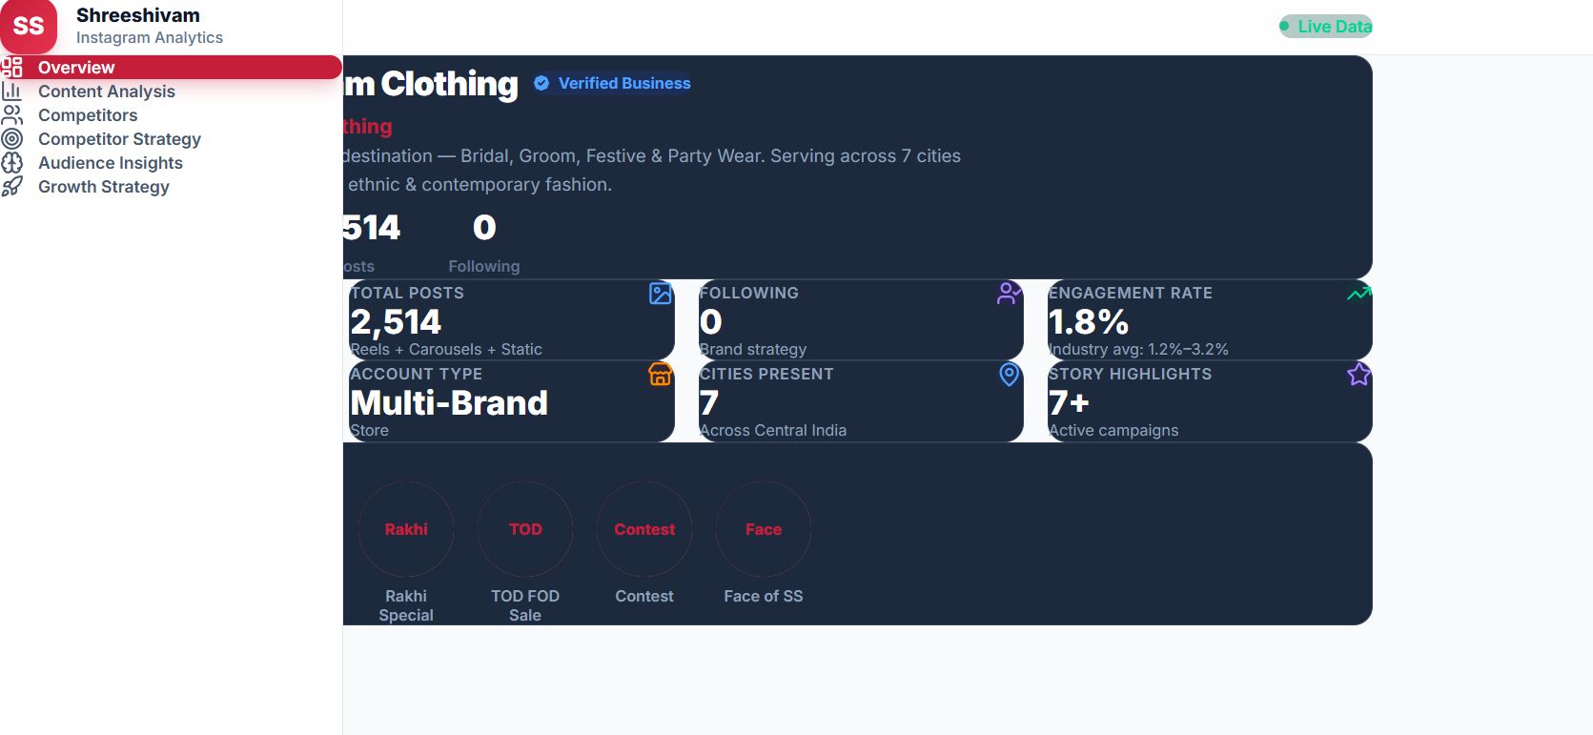The width and height of the screenshot is (1593, 735).
Task: Go to Audience Insights section
Action: [111, 163]
